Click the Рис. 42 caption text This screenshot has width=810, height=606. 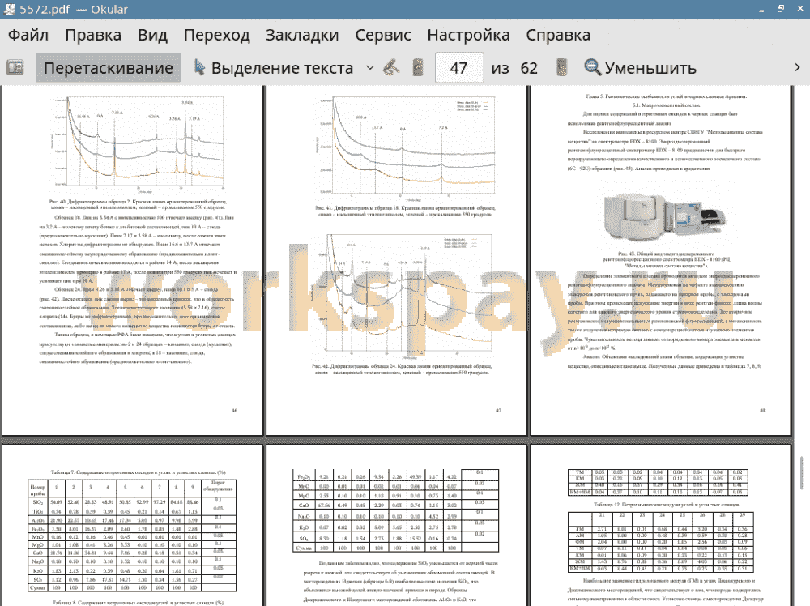(402, 369)
